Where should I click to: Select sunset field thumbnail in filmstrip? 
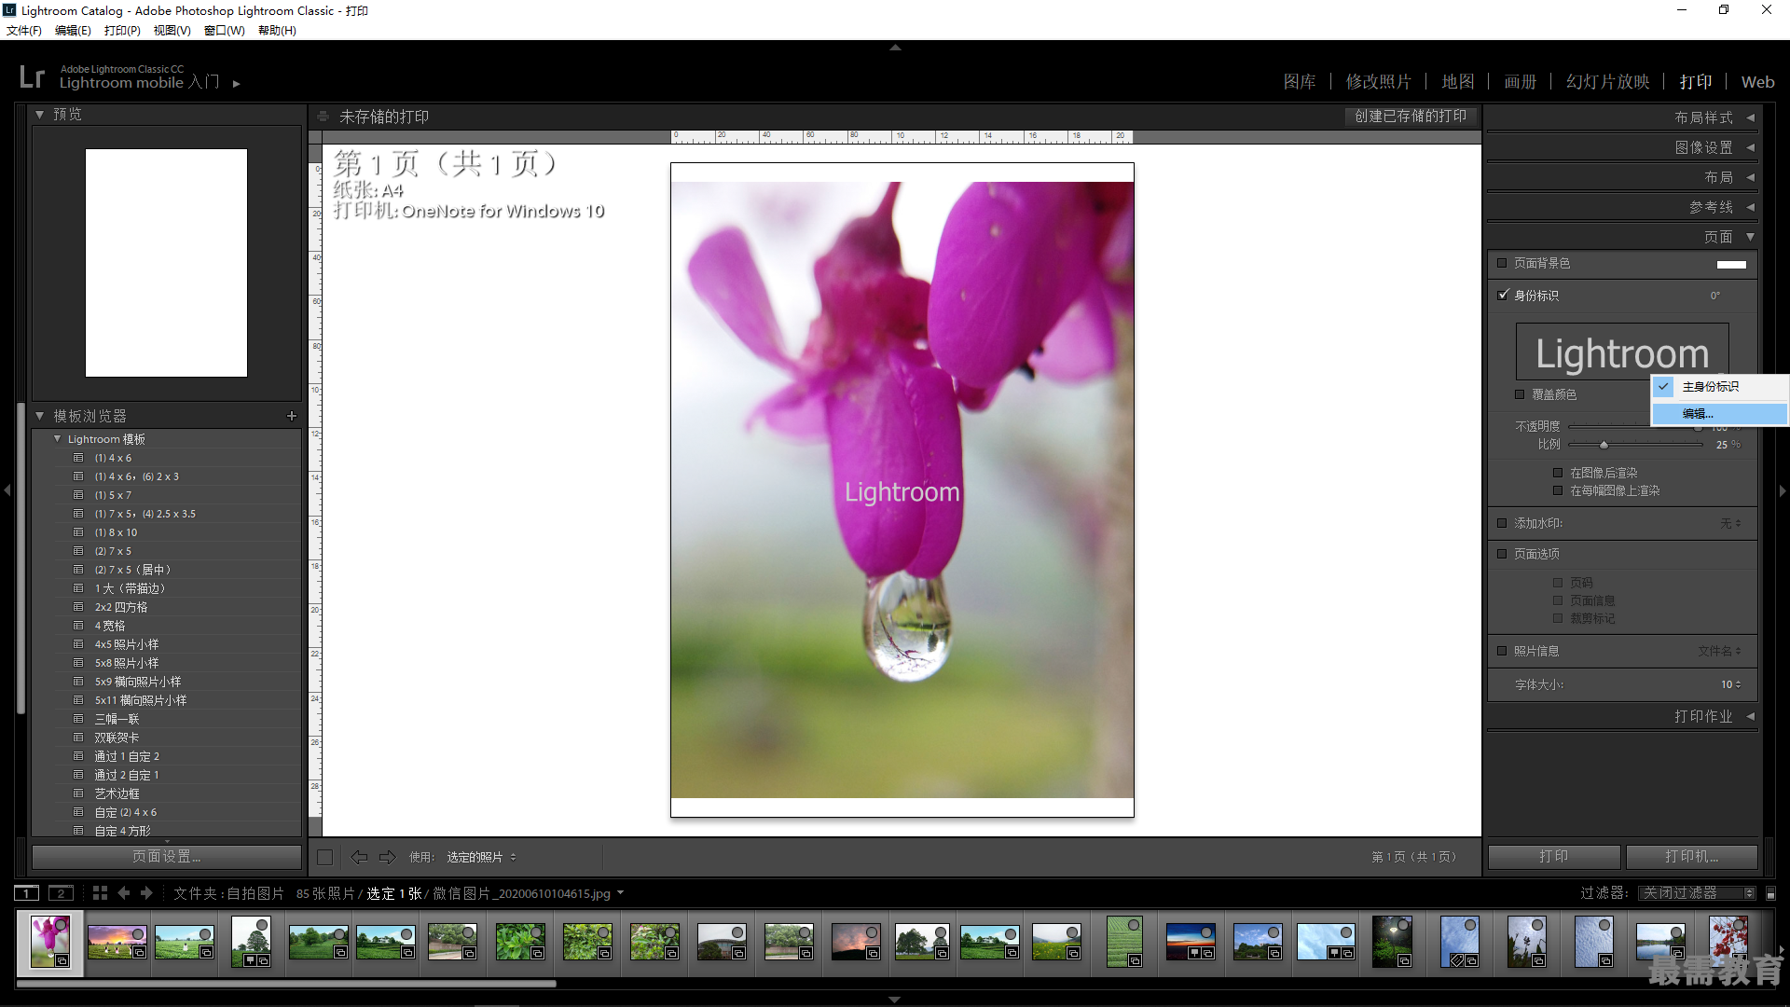[x=117, y=942]
